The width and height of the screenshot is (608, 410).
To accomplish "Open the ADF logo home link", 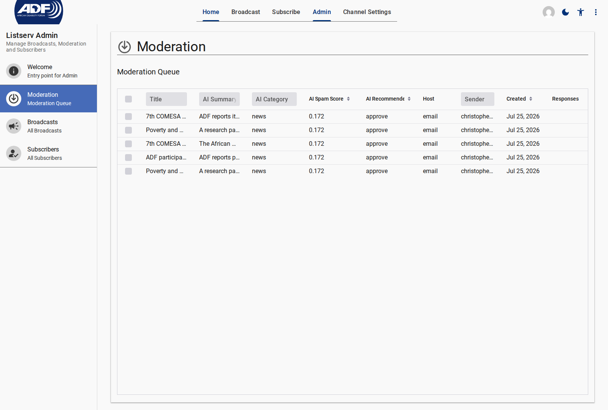I will 39,11.
